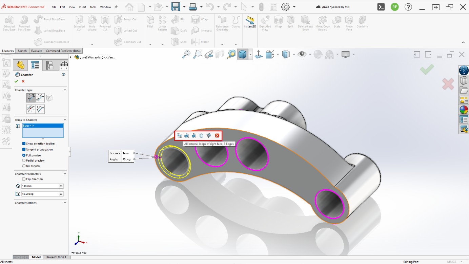Collapse the Chamfer Type section

coord(65,90)
